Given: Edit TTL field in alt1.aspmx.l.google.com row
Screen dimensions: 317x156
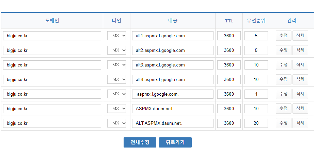Looking at the screenshot, I should click(x=229, y=36).
